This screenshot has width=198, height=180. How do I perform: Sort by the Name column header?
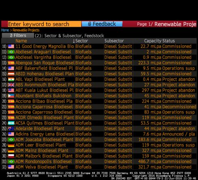coord(21,41)
